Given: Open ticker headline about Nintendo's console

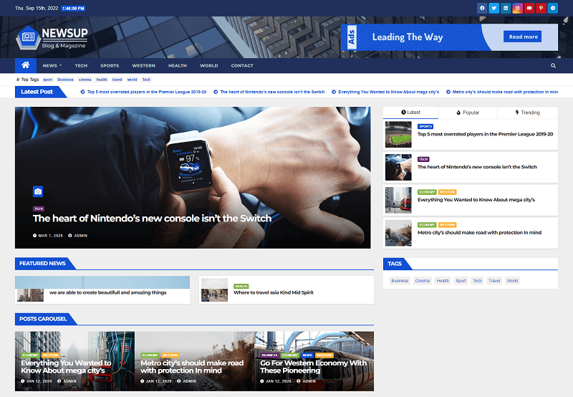Looking at the screenshot, I should tap(269, 92).
